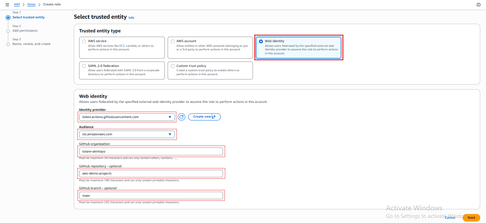Select the Custom trust policy option
486x223 pixels.
tap(172, 65)
